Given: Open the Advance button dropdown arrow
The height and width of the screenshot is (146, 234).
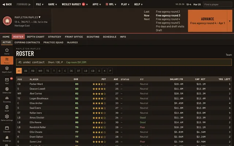Looking at the screenshot, I should pos(230,21).
